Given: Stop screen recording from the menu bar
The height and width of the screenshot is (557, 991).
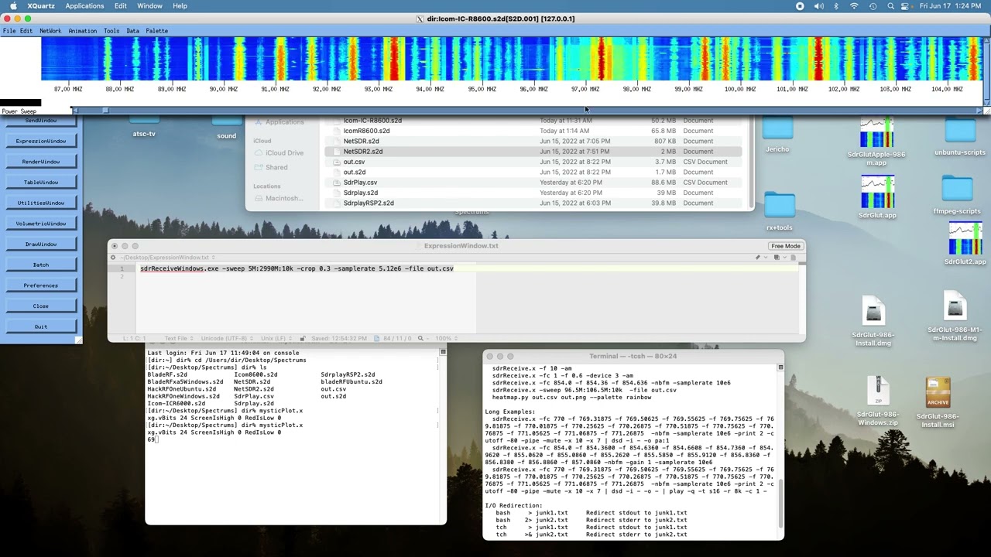Looking at the screenshot, I should coord(800,6).
